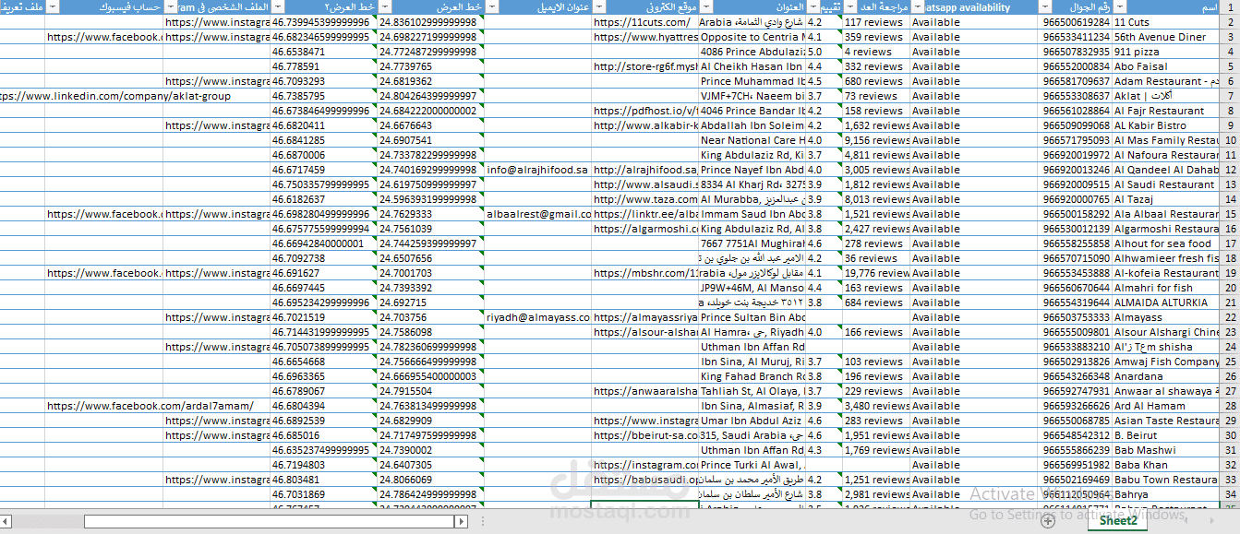The height and width of the screenshot is (534, 1240).
Task: Select the 'Near National Care Hospital' address cell
Action: (752, 139)
